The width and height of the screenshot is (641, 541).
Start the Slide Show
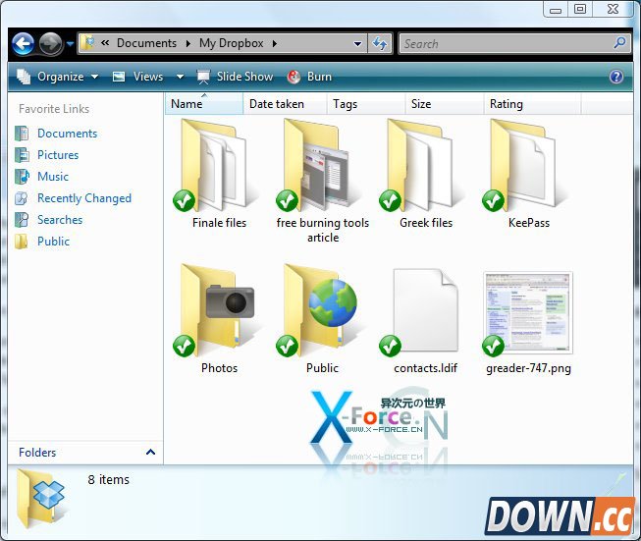pyautogui.click(x=236, y=77)
